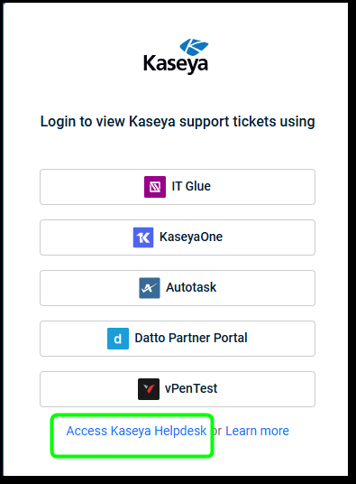Click the login heading text
Screen dimensions: 356x484
point(178,122)
